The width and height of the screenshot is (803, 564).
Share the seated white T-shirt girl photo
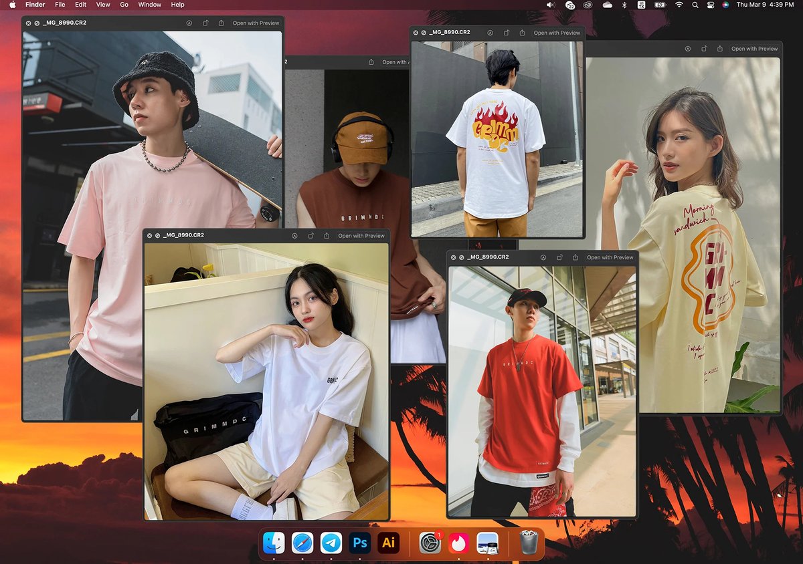326,236
